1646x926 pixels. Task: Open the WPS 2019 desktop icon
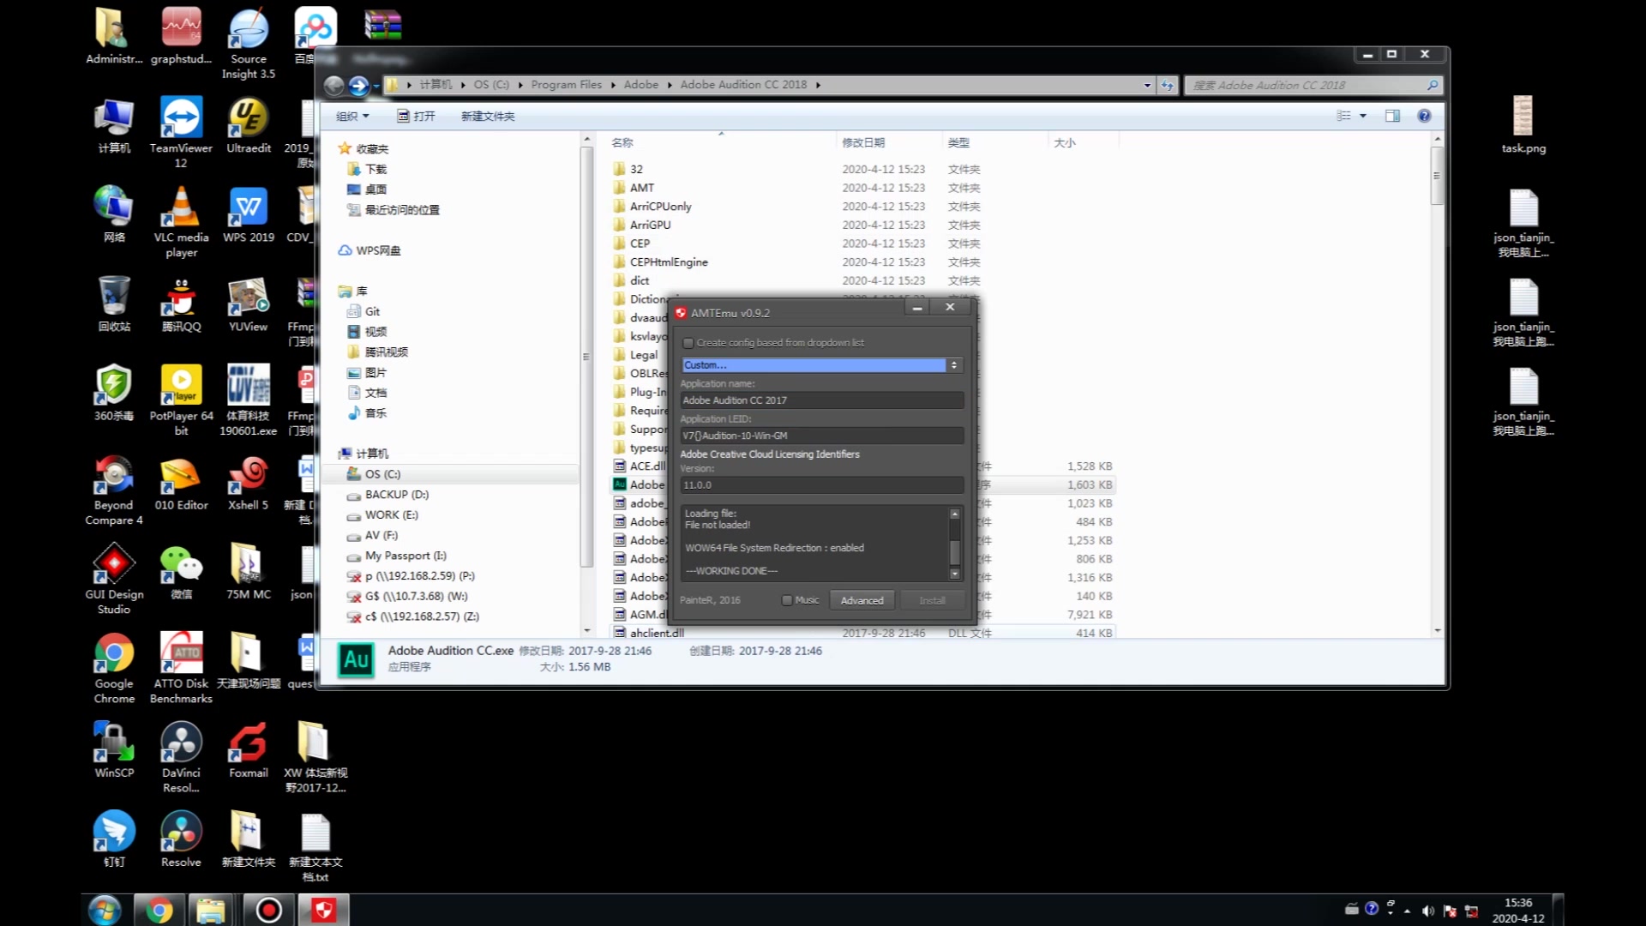(248, 214)
